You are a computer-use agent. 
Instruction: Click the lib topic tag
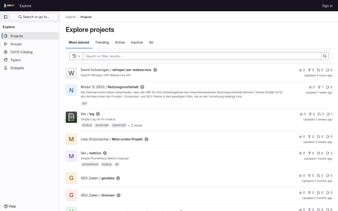pos(117,164)
